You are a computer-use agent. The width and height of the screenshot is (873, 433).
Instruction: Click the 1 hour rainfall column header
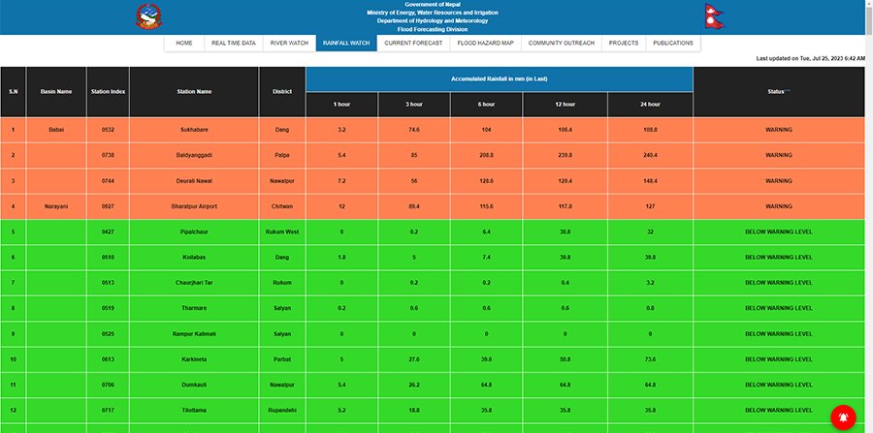342,105
